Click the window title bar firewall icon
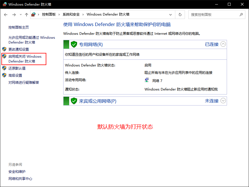Image resolution: width=249 pixels, height=187 pixels. 5,4
